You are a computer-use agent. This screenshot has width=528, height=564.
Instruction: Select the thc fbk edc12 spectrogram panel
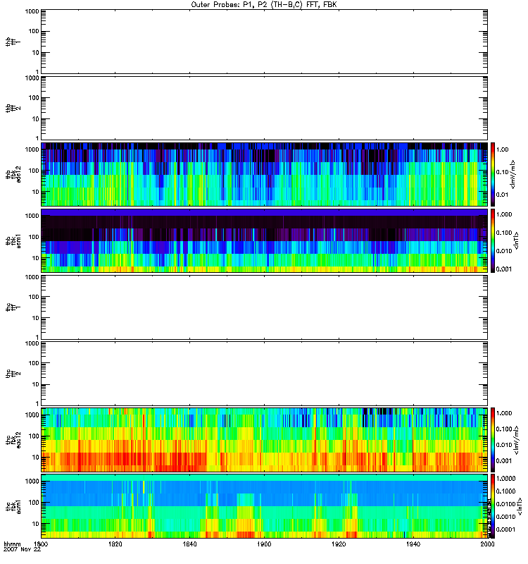[x=265, y=439]
